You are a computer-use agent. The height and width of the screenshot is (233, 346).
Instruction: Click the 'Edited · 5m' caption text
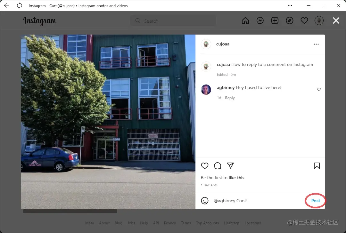click(226, 75)
